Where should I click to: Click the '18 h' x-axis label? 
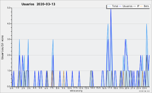tap(116, 88)
